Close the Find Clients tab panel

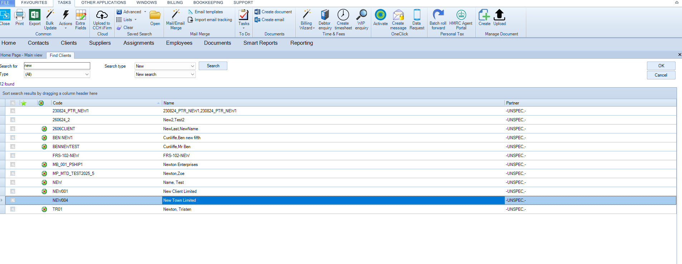click(x=679, y=55)
